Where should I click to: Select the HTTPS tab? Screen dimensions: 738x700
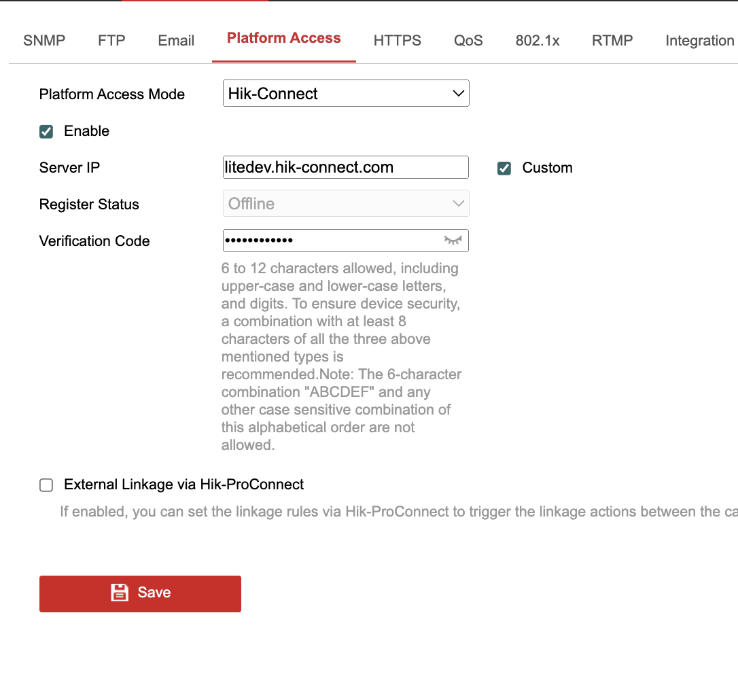point(398,41)
